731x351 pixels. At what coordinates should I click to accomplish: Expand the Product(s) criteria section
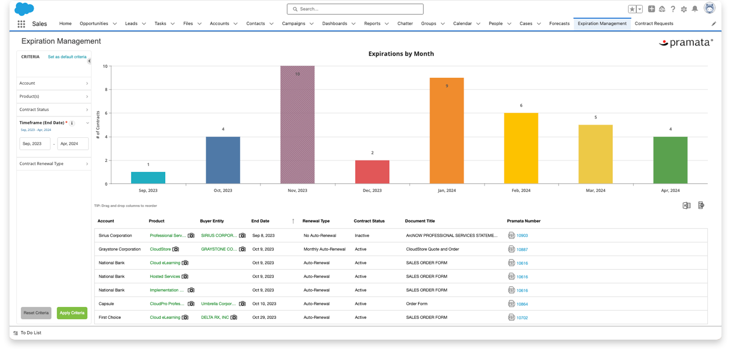(x=54, y=96)
